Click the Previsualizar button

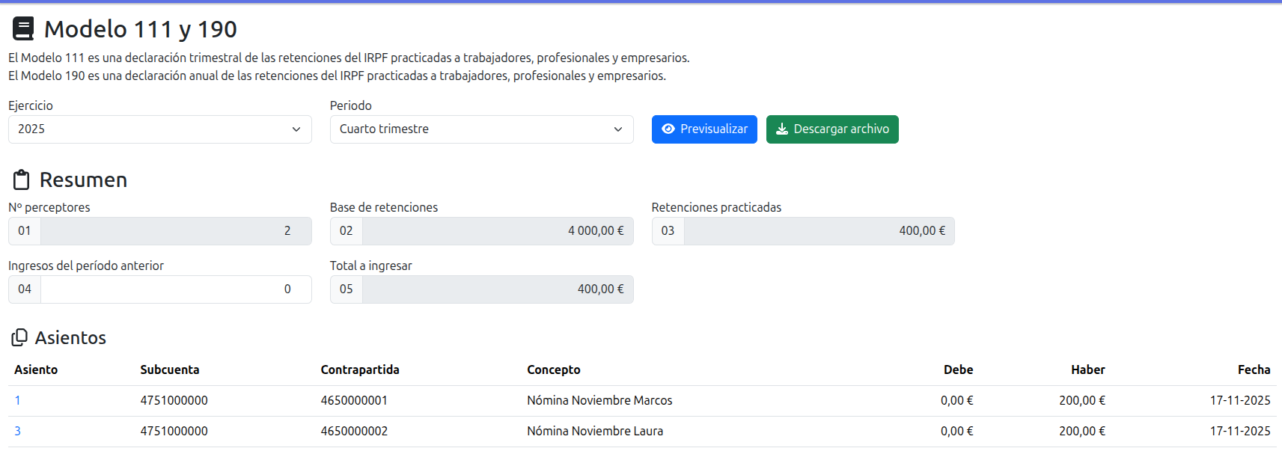pos(704,129)
